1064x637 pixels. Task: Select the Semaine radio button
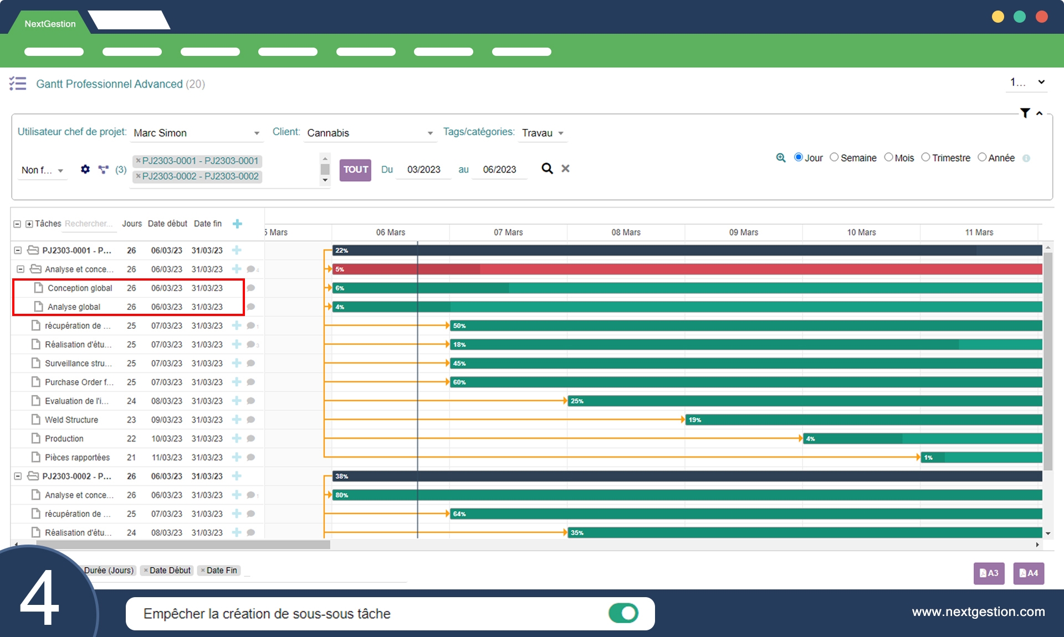click(x=834, y=157)
